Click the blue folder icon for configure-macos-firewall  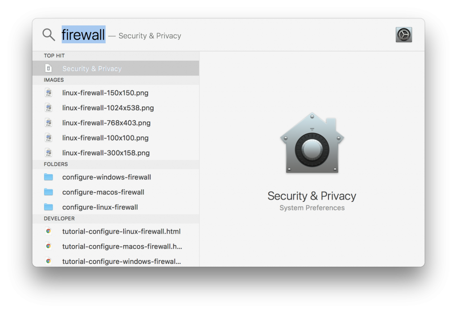pyautogui.click(x=49, y=192)
